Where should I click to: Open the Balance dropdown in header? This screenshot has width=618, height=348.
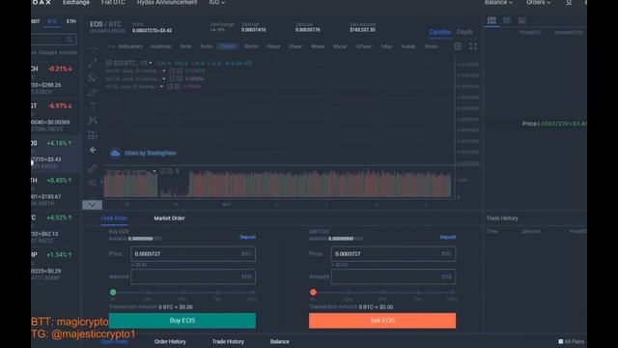coord(498,3)
